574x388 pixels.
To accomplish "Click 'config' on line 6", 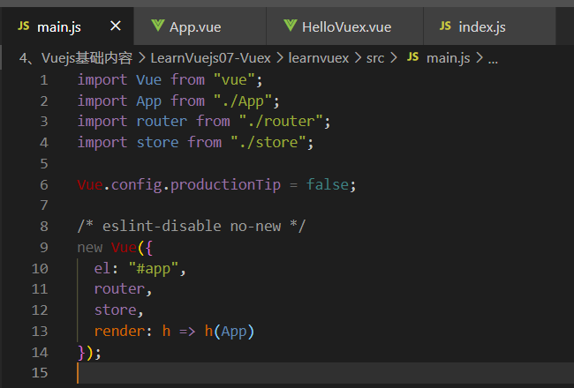I will [137, 185].
